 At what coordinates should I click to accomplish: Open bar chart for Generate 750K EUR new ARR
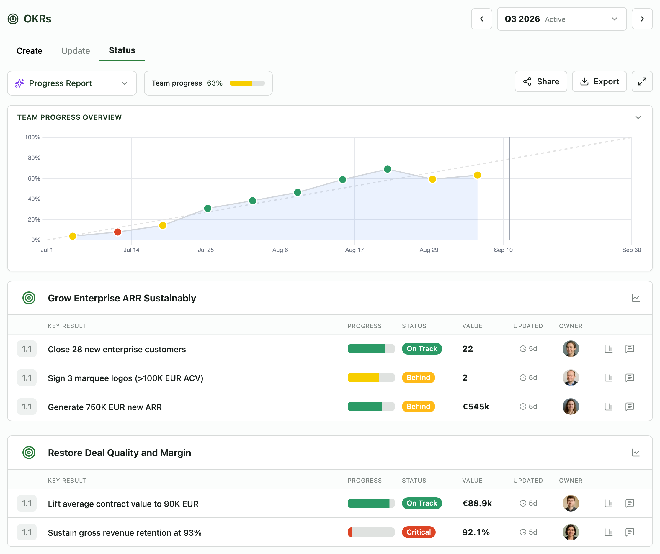coord(608,407)
